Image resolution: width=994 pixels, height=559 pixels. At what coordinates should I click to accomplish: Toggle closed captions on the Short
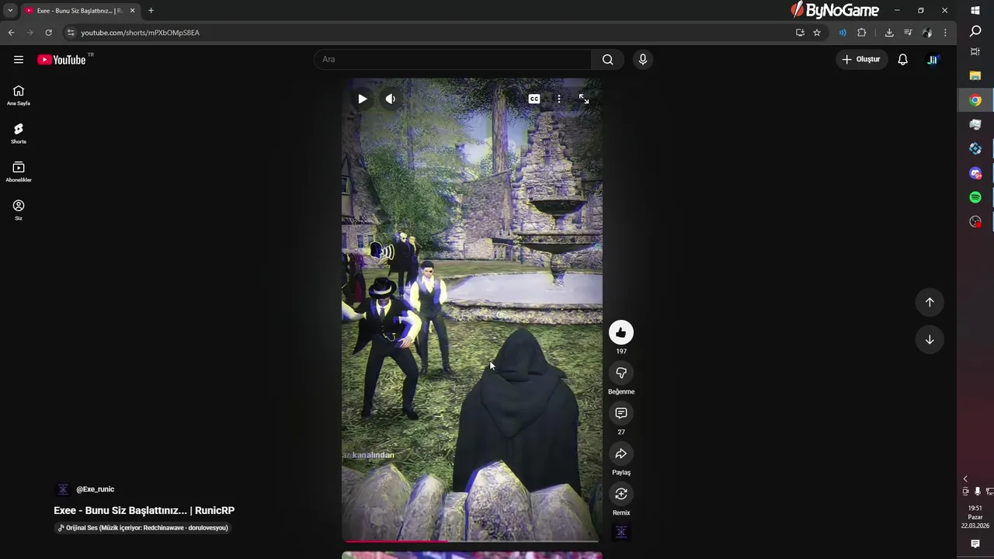[534, 99]
